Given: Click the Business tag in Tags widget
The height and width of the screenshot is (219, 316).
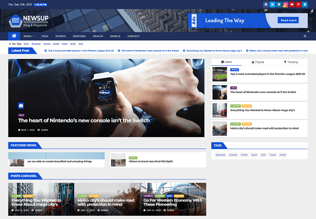Looking at the screenshot, I should coord(220,155).
